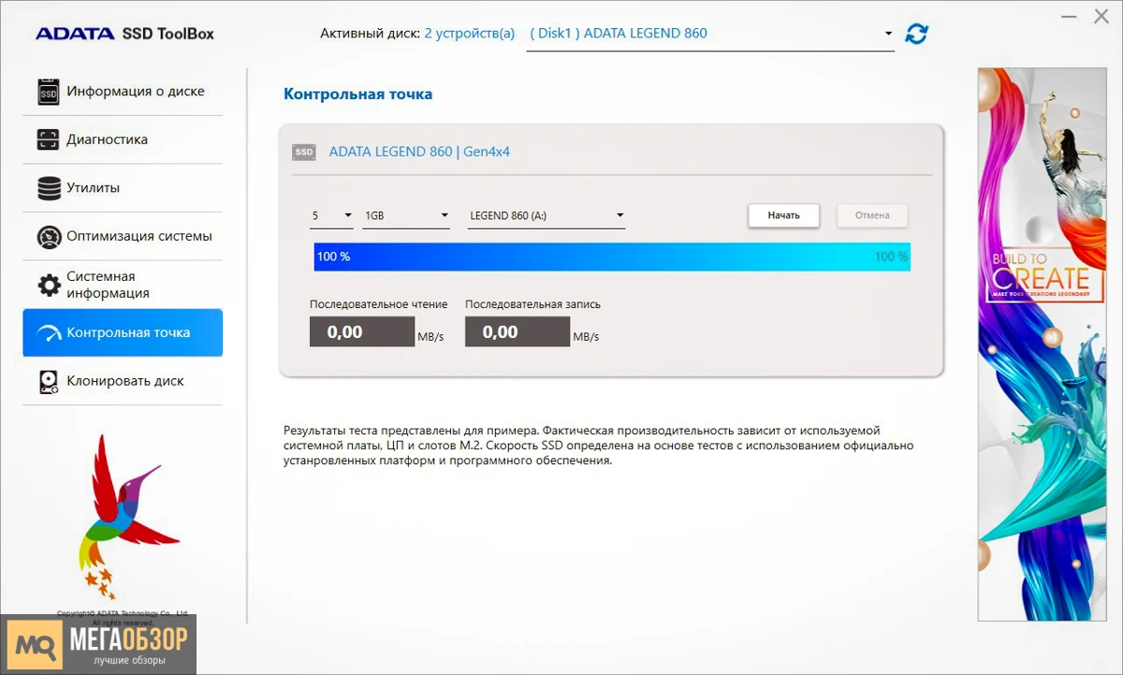
Task: Click the Клонировать диск drive icon
Action: click(49, 382)
